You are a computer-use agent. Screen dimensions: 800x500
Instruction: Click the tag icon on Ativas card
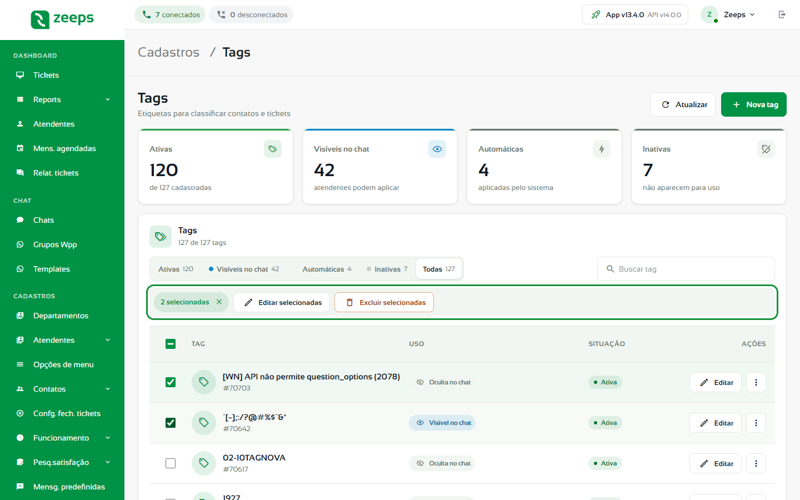point(273,149)
